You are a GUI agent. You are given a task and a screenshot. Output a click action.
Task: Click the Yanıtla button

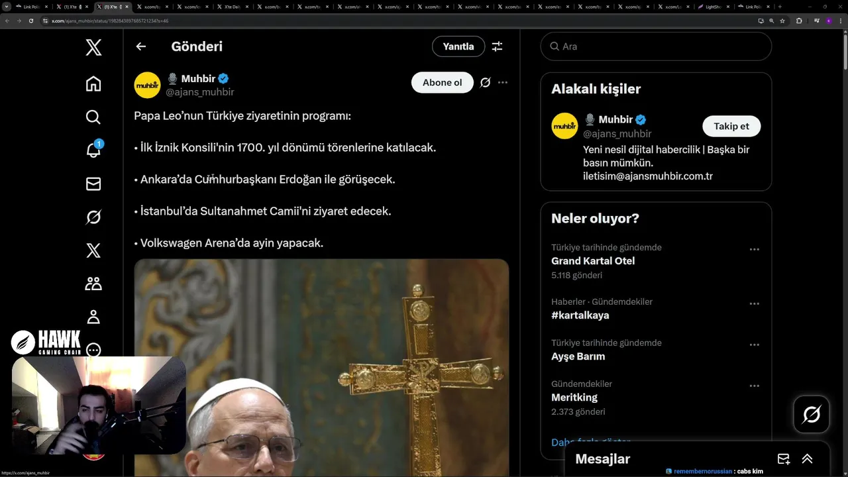pyautogui.click(x=458, y=46)
